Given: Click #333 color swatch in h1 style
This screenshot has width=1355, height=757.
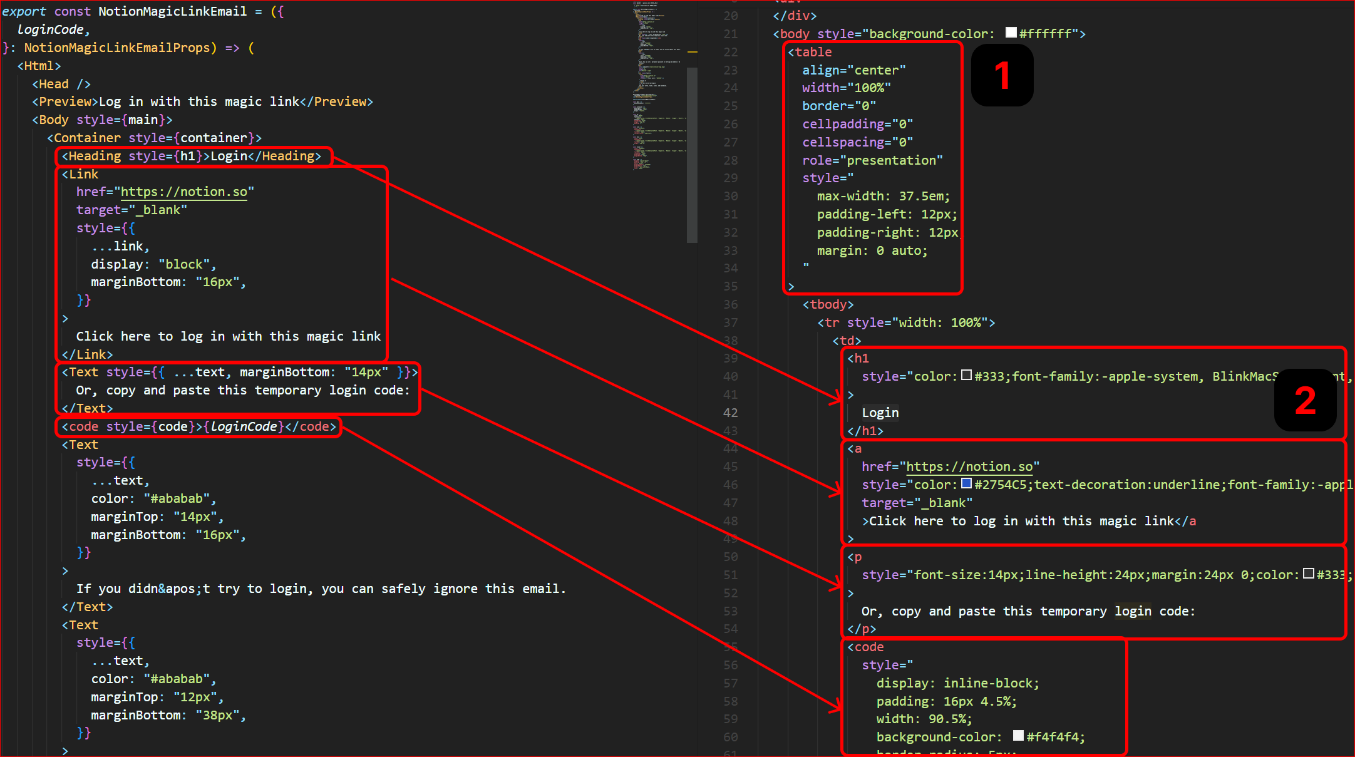Looking at the screenshot, I should [x=966, y=375].
